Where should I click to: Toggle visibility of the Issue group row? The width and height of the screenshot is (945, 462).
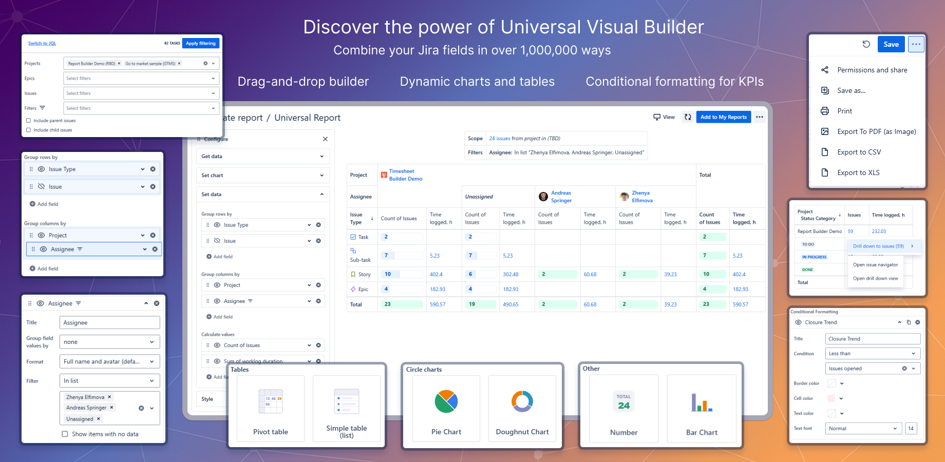point(42,186)
